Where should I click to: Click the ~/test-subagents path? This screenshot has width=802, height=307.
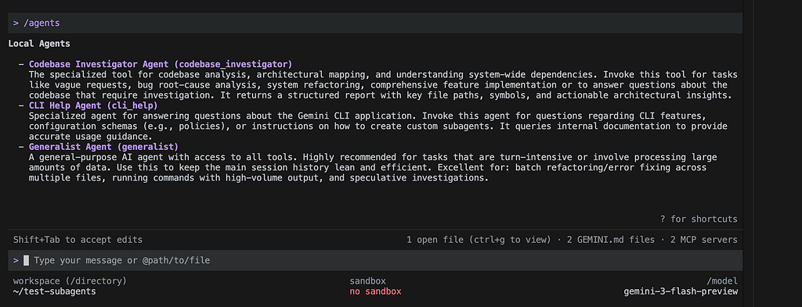pos(54,291)
